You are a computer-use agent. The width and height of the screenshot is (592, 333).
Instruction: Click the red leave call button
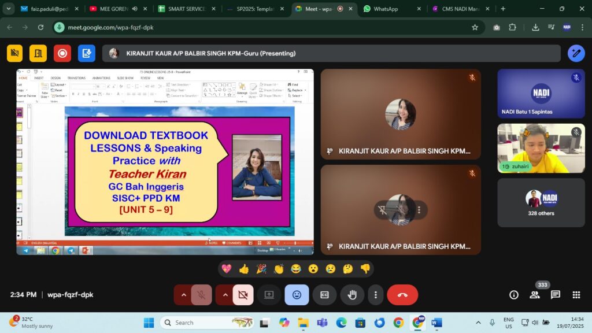point(402,295)
